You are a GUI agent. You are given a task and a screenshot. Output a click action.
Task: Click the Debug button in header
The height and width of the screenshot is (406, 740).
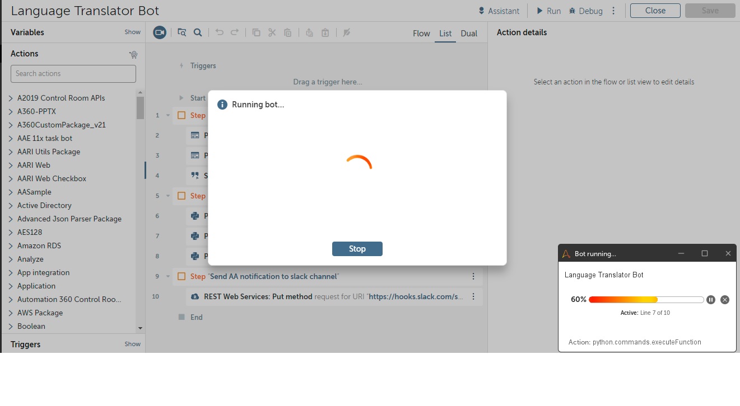click(x=586, y=11)
